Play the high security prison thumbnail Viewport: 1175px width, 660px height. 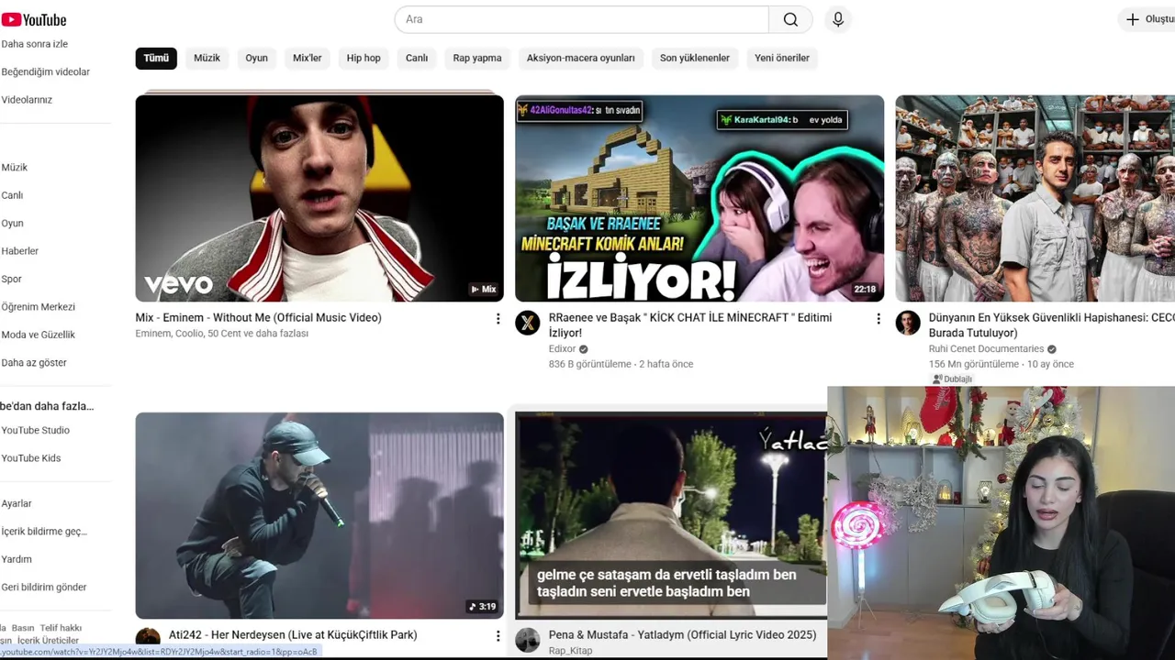pos(1035,198)
